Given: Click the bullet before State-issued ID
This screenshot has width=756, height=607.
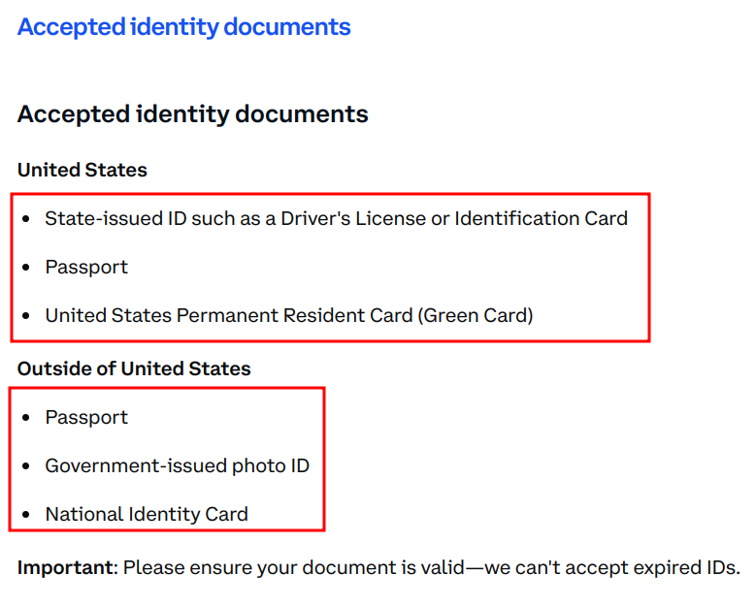Looking at the screenshot, I should tap(26, 220).
